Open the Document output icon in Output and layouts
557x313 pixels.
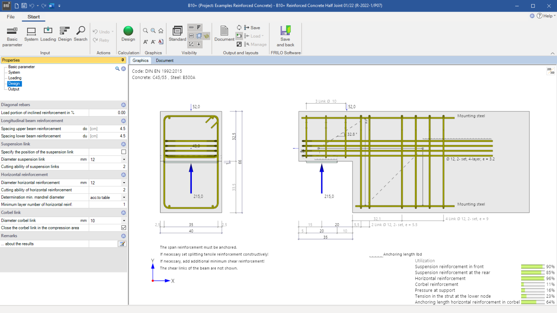point(224,33)
